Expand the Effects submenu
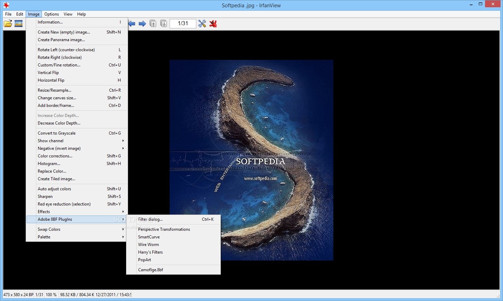This screenshot has height=301, width=503. [x=77, y=212]
